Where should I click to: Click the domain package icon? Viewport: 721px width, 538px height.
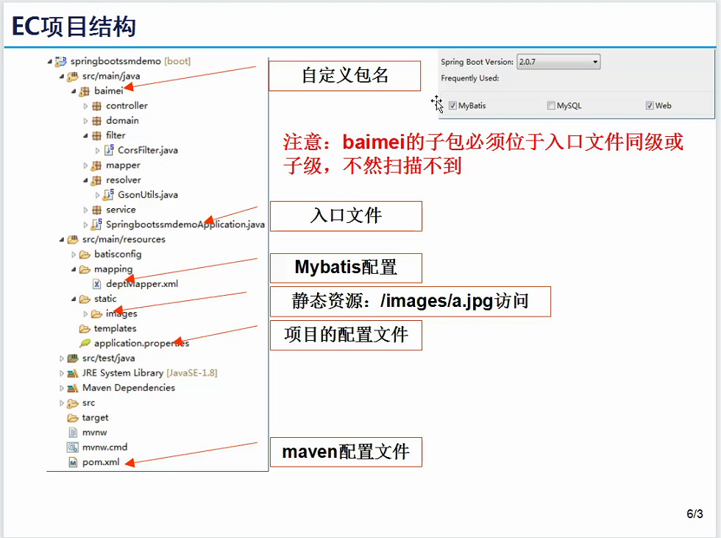pos(96,121)
